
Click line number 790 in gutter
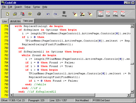[x=6, y=84]
